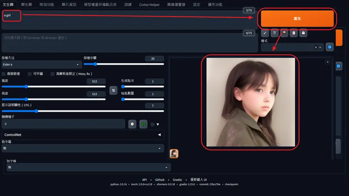349x196 pixels.
Task: Open the 訓練 tab
Action: (128, 4)
